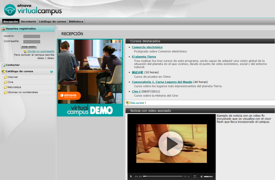275x180 pixels.
Task: Open the Secretaría tab
Action: pyautogui.click(x=29, y=22)
